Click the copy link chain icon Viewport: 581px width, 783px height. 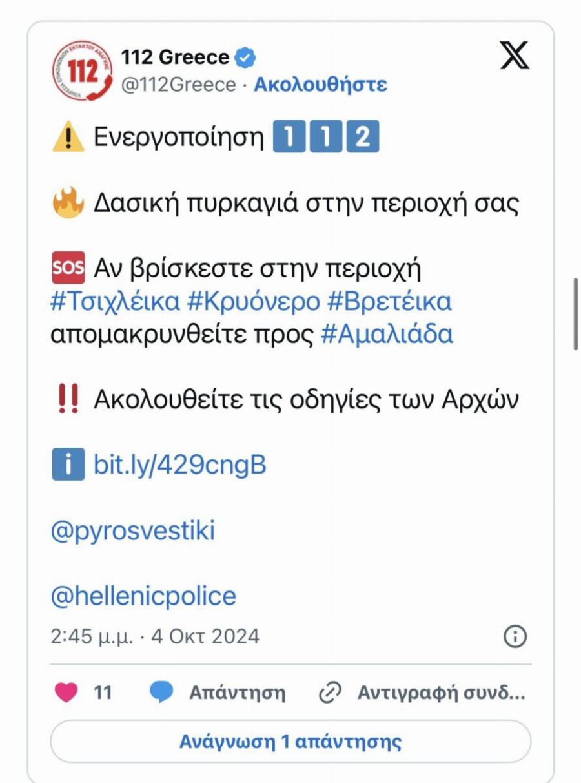(x=331, y=691)
